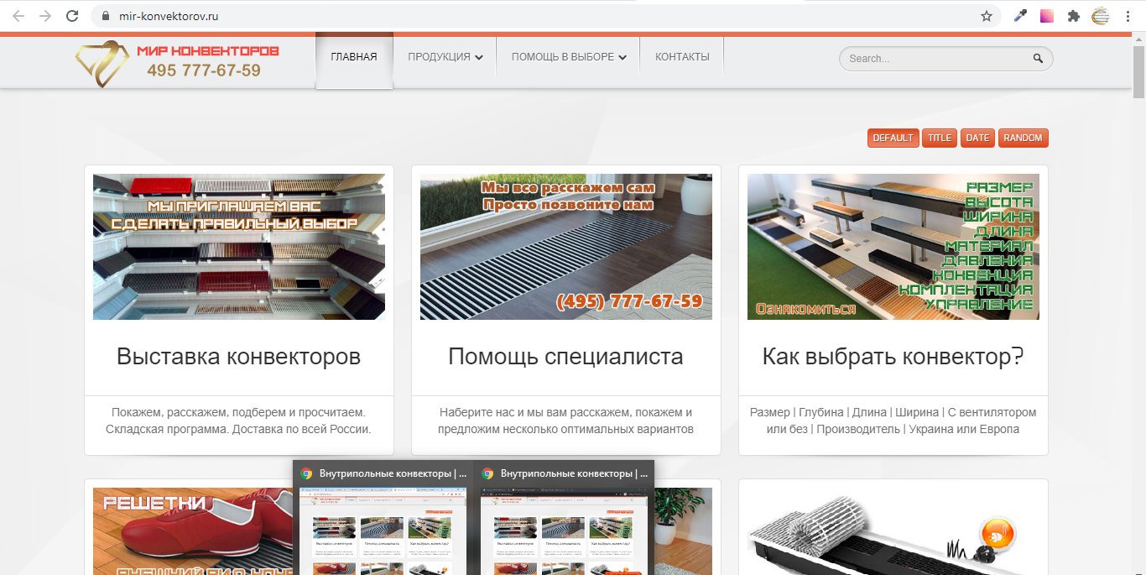Click the phone number 495 777-67-59 in header
The width and height of the screenshot is (1146, 575).
(204, 71)
